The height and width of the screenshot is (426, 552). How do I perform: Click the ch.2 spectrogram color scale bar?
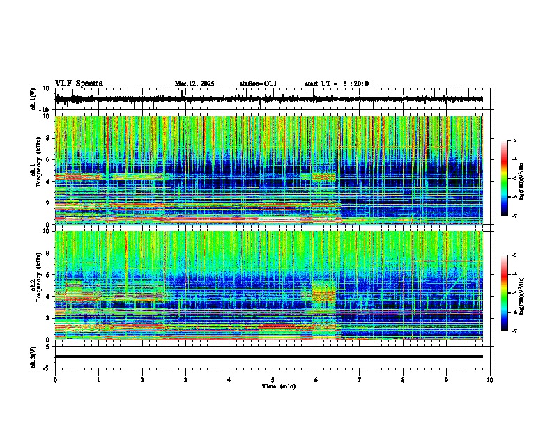click(505, 293)
